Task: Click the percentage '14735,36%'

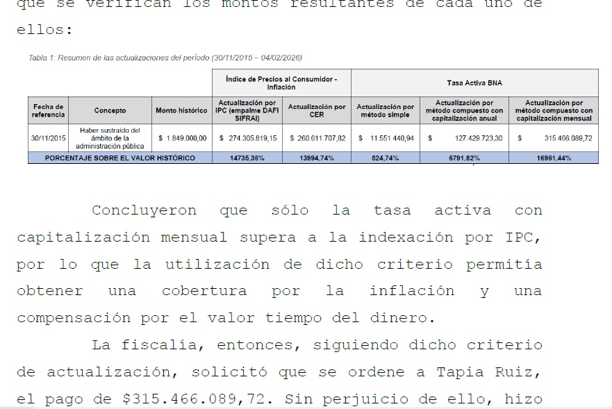Action: tap(247, 158)
